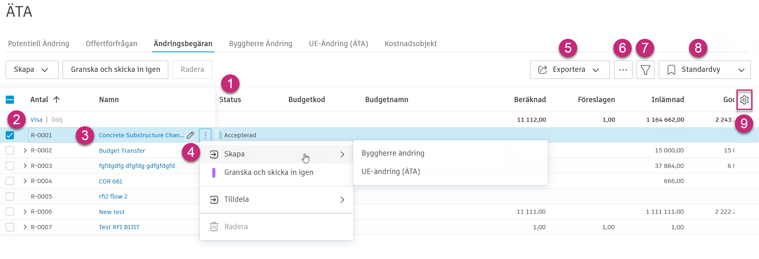Image resolution: width=759 pixels, height=259 pixels.
Task: Open the UE-Ändring (ÄTA) tab
Action: 339,44
